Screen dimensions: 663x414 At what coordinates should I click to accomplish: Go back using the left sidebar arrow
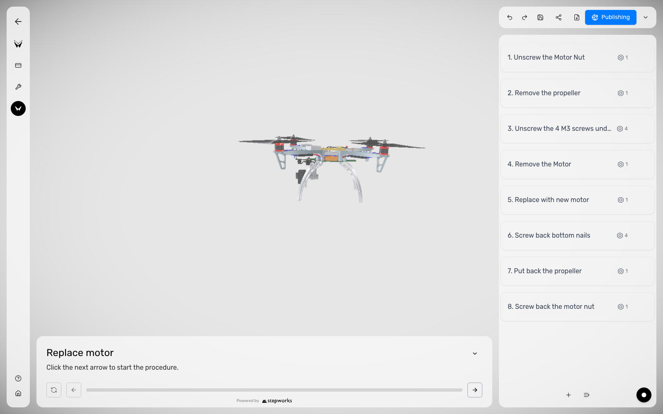pos(18,22)
